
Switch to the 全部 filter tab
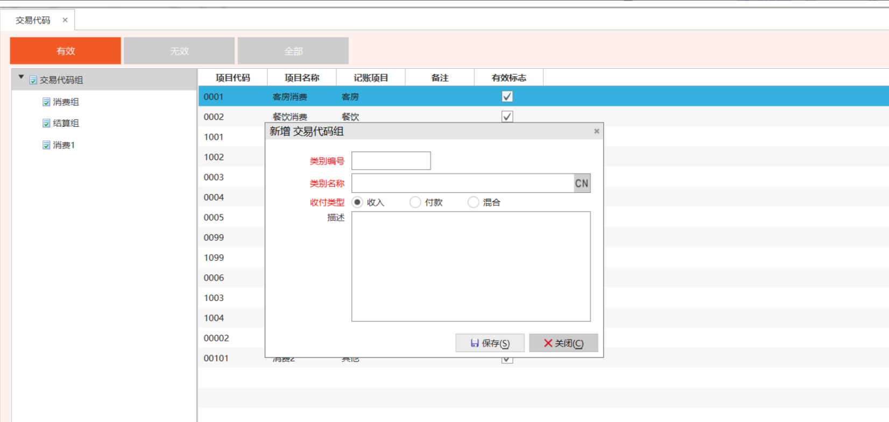293,51
